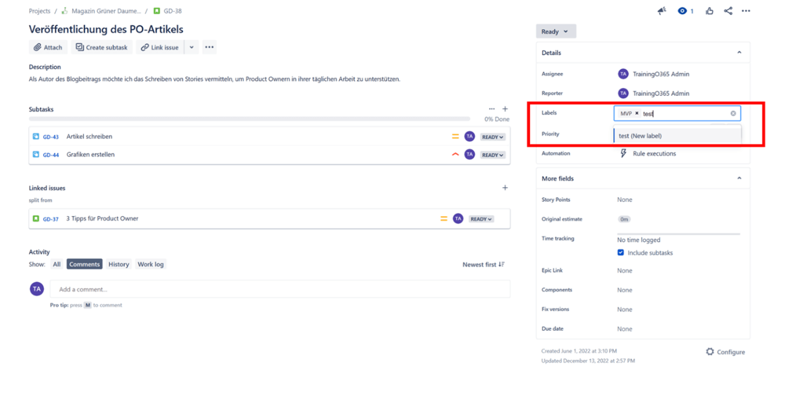Click the share icon

click(728, 11)
